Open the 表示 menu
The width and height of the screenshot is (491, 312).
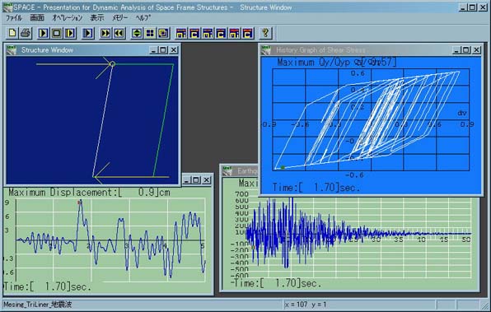click(x=97, y=18)
